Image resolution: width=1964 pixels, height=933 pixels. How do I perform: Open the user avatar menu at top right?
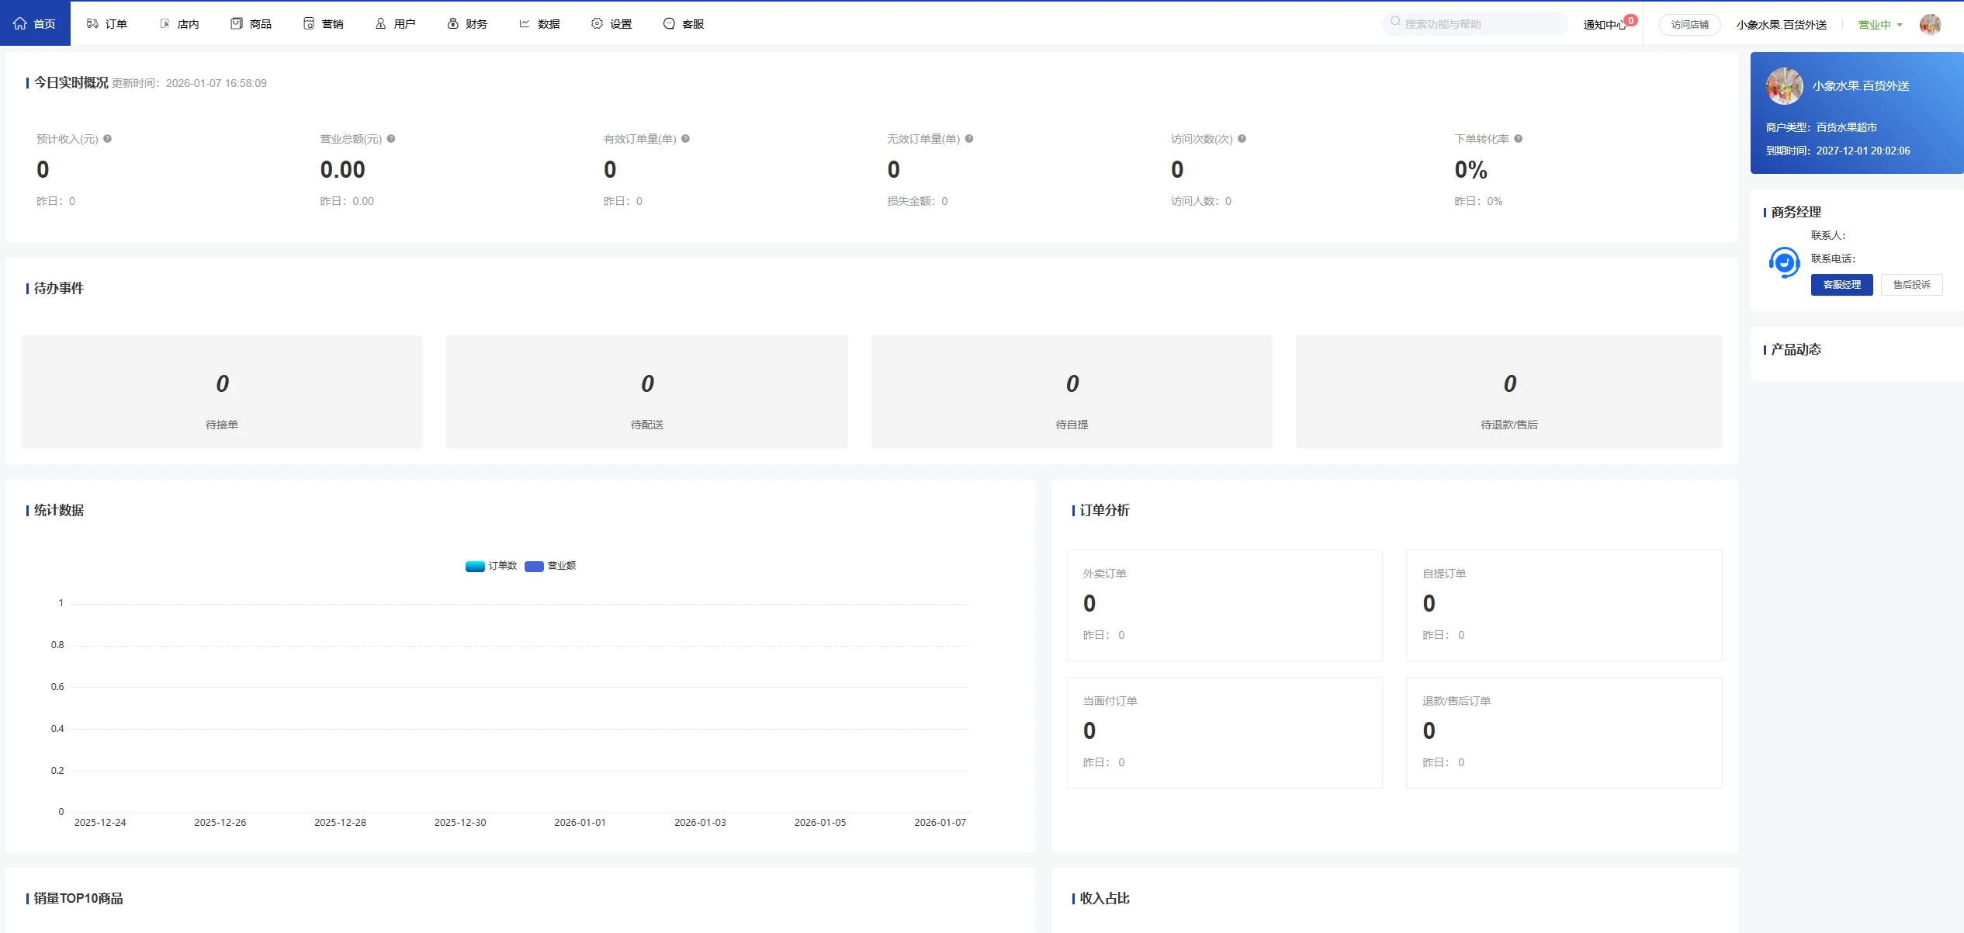[1930, 25]
